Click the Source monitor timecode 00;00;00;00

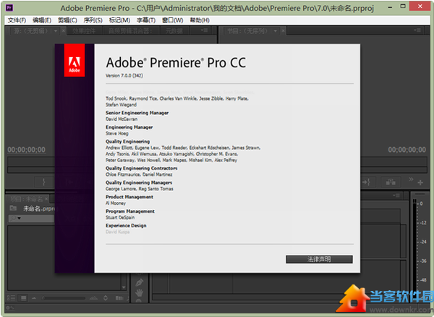tap(27, 150)
